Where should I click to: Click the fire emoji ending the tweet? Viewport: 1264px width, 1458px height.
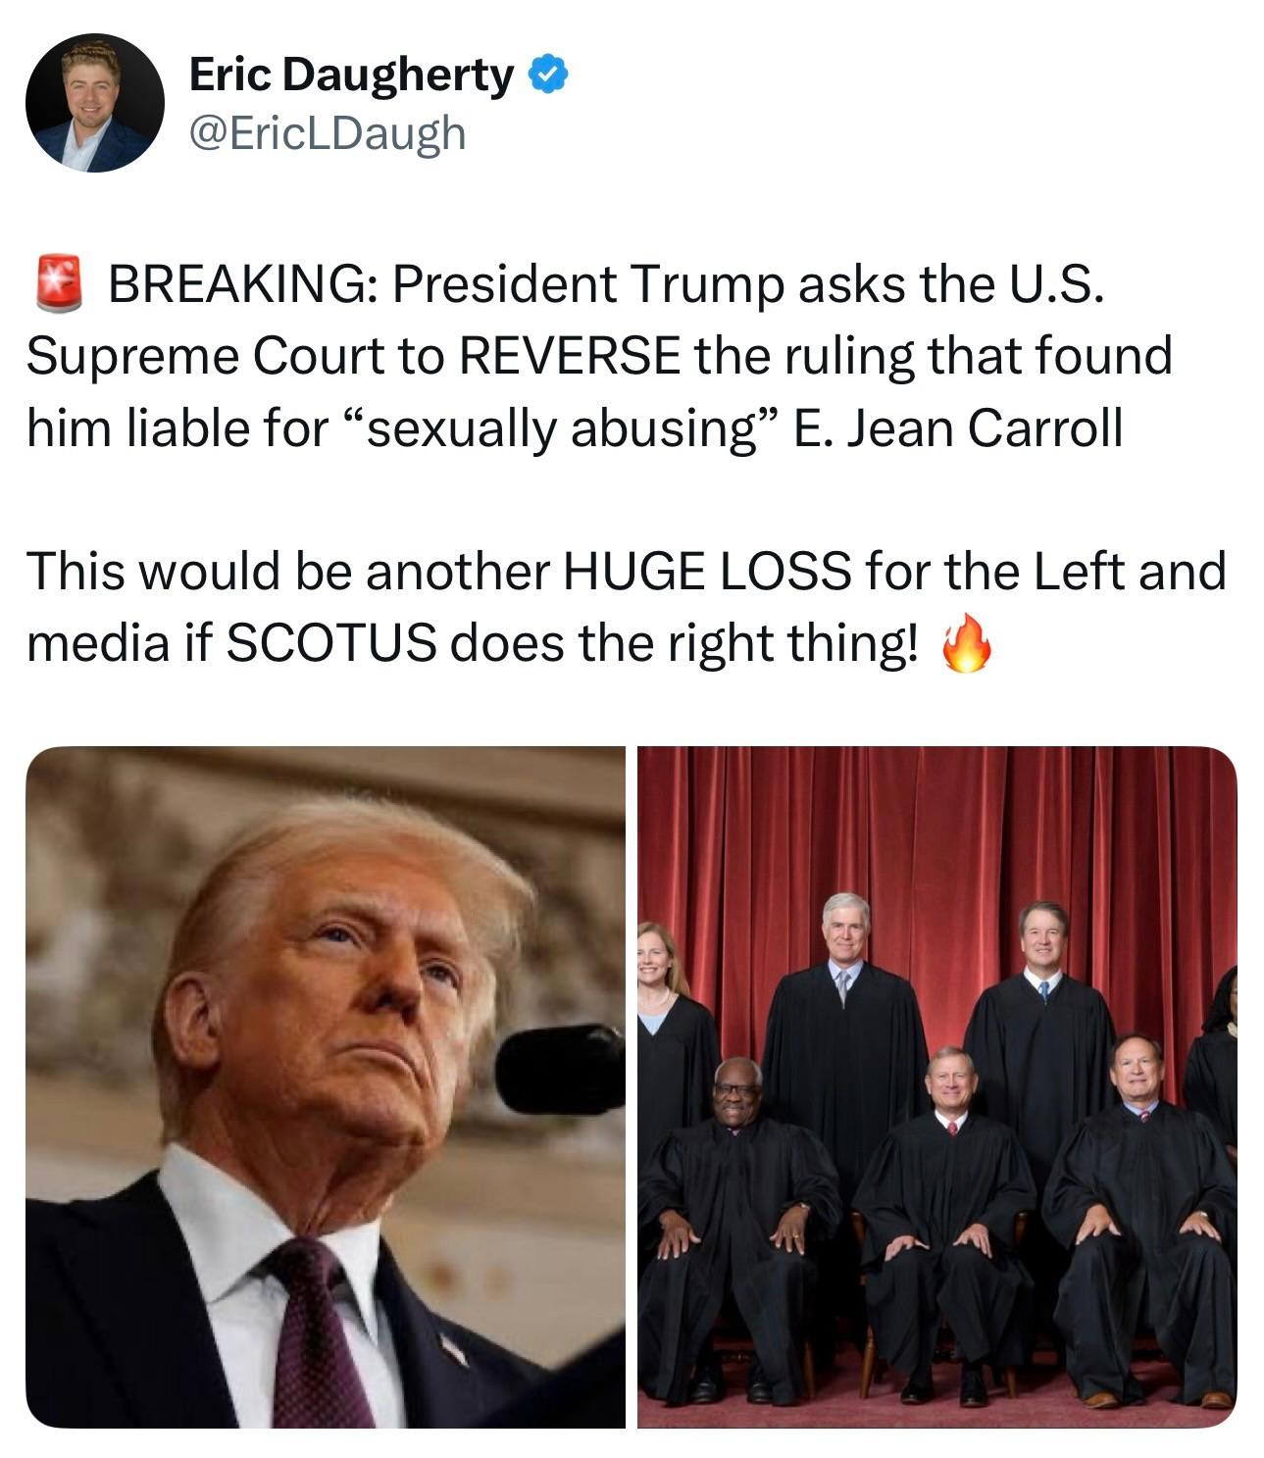[x=966, y=644]
